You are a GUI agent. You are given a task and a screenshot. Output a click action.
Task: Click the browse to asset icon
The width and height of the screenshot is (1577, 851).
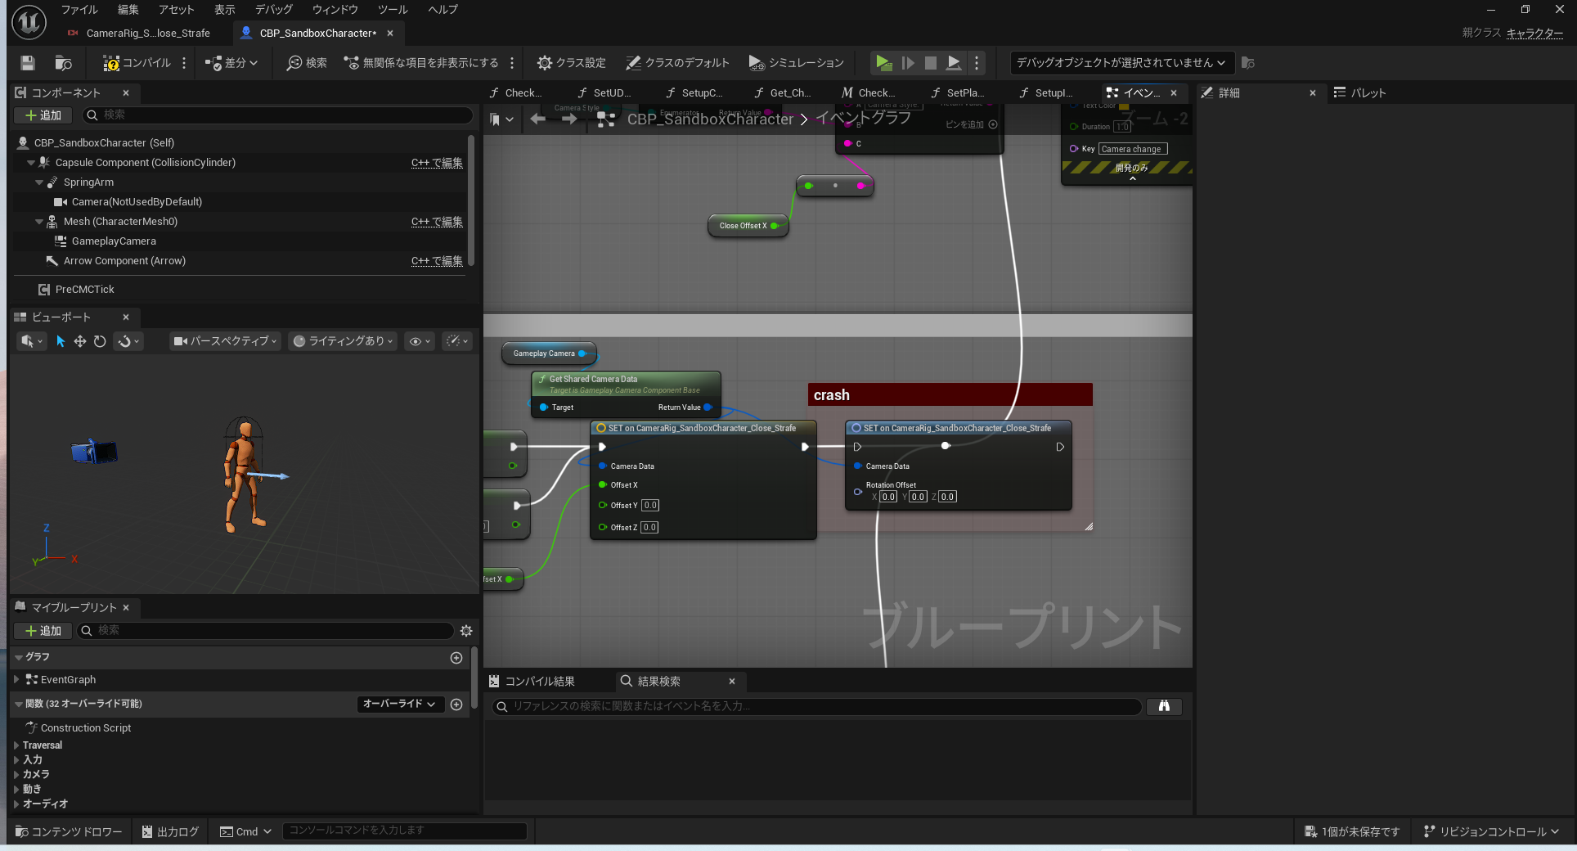[63, 63]
